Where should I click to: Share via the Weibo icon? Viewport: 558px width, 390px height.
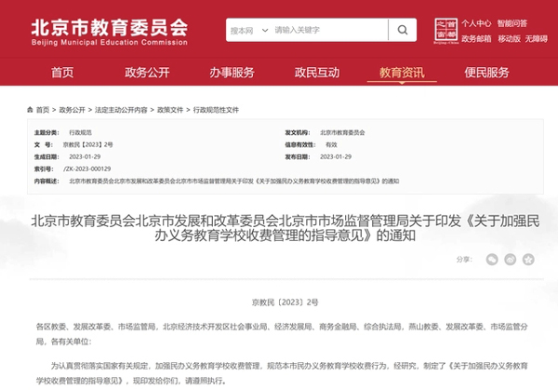click(510, 260)
